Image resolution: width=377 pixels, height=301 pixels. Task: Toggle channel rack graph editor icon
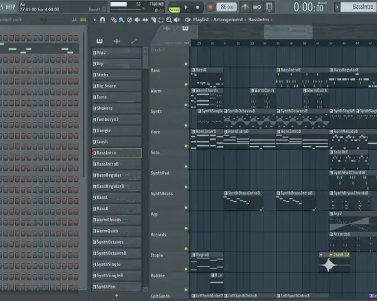coord(75,20)
